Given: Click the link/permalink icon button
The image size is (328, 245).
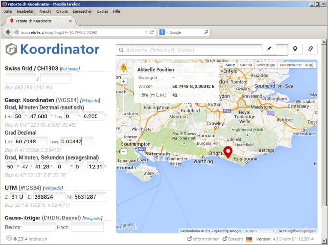Looking at the screenshot, I should click(311, 49).
